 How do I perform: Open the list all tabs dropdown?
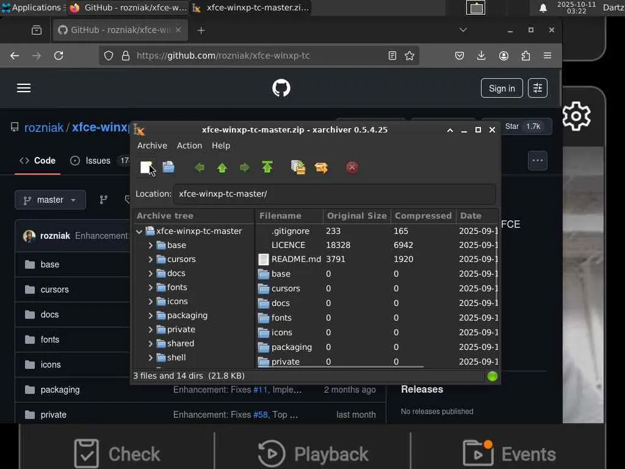click(463, 30)
